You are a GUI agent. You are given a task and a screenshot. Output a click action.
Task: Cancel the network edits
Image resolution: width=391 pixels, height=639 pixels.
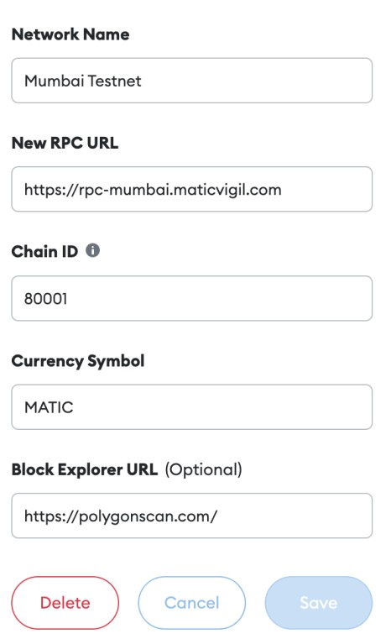pos(192,603)
